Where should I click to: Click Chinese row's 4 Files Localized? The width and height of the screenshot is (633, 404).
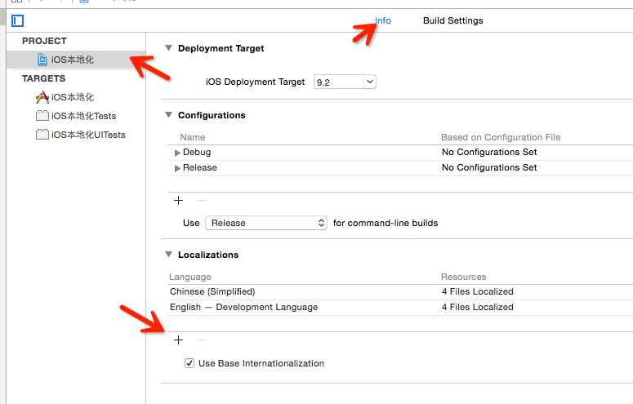(478, 291)
